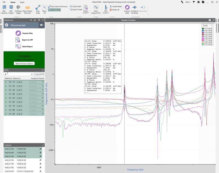Image resolution: width=219 pixels, height=173 pixels.
Task: Click Export Graph
Action: point(76,10)
